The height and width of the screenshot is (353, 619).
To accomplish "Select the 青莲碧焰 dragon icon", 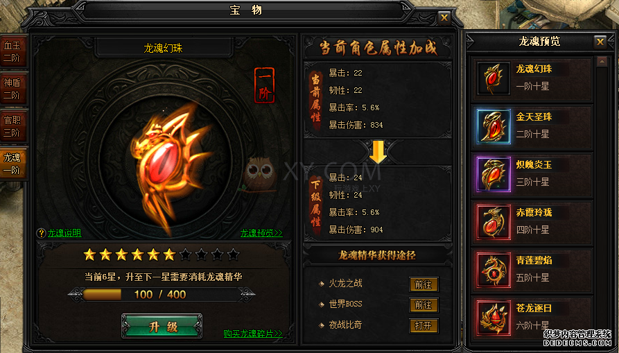I will [x=493, y=270].
